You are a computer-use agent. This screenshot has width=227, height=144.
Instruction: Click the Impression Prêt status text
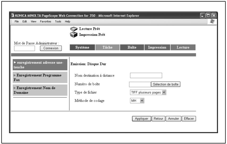(92, 35)
